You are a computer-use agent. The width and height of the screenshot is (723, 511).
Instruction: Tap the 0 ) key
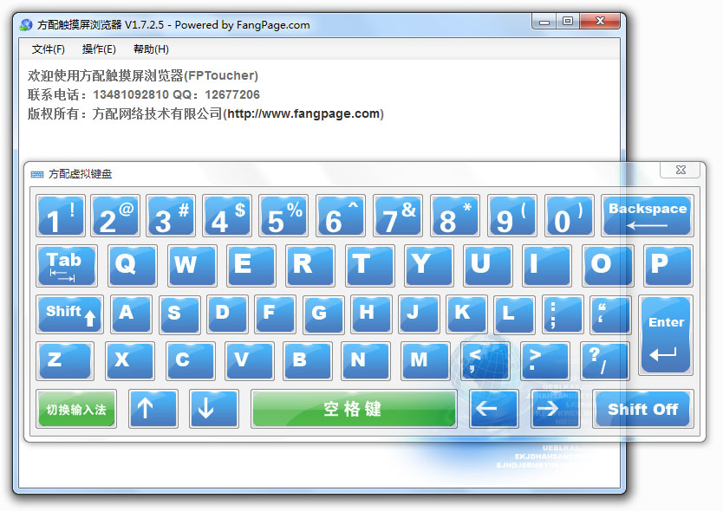[x=569, y=216]
